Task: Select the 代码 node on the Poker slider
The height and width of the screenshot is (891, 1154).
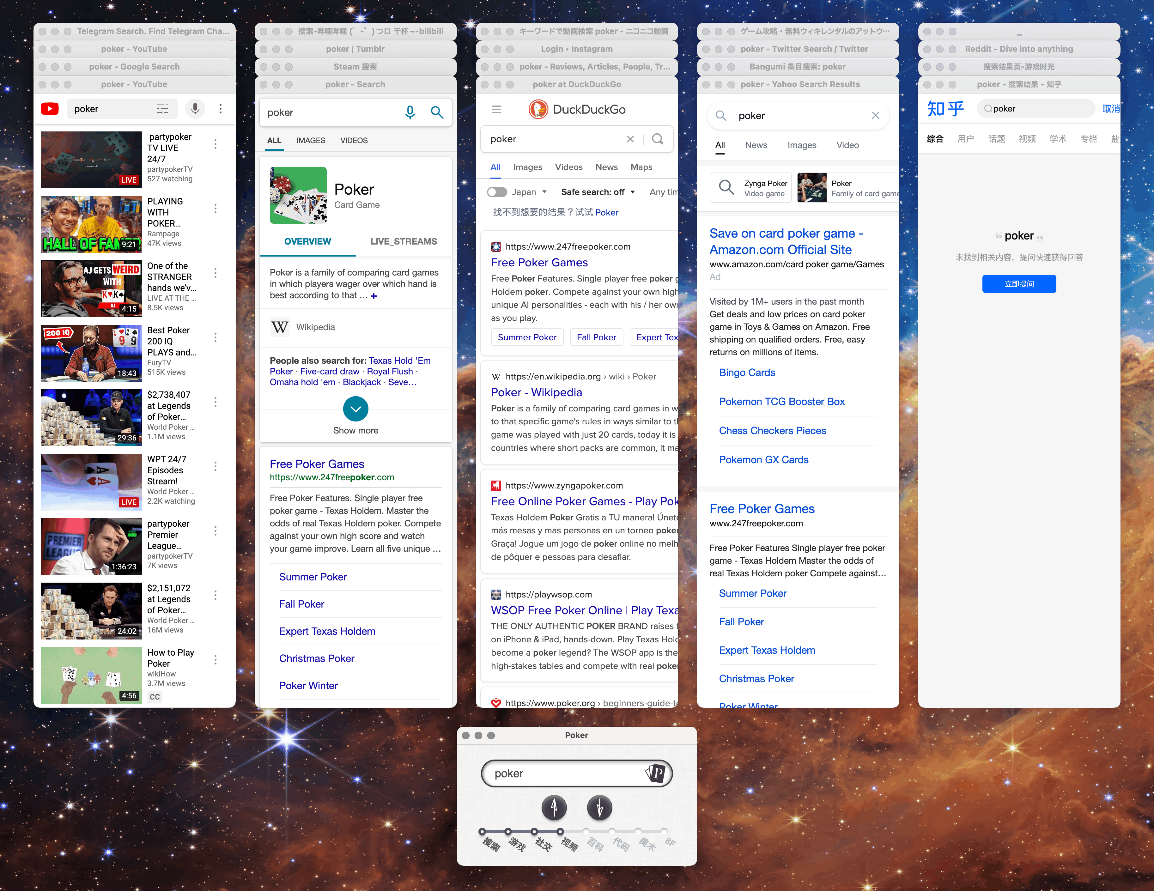Action: click(612, 831)
